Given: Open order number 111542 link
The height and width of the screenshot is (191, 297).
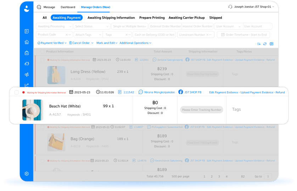Looking at the screenshot, I should [x=129, y=92].
